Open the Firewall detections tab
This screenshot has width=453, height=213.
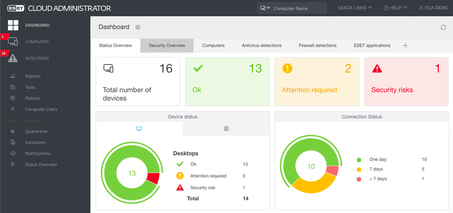point(318,46)
